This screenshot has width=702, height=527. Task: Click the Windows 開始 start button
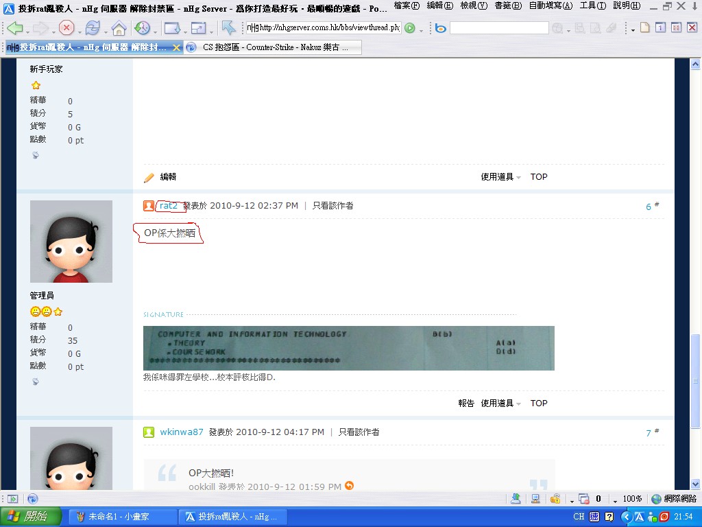[x=31, y=517]
